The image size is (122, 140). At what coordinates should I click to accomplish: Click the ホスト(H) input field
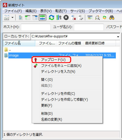coord(36,27)
